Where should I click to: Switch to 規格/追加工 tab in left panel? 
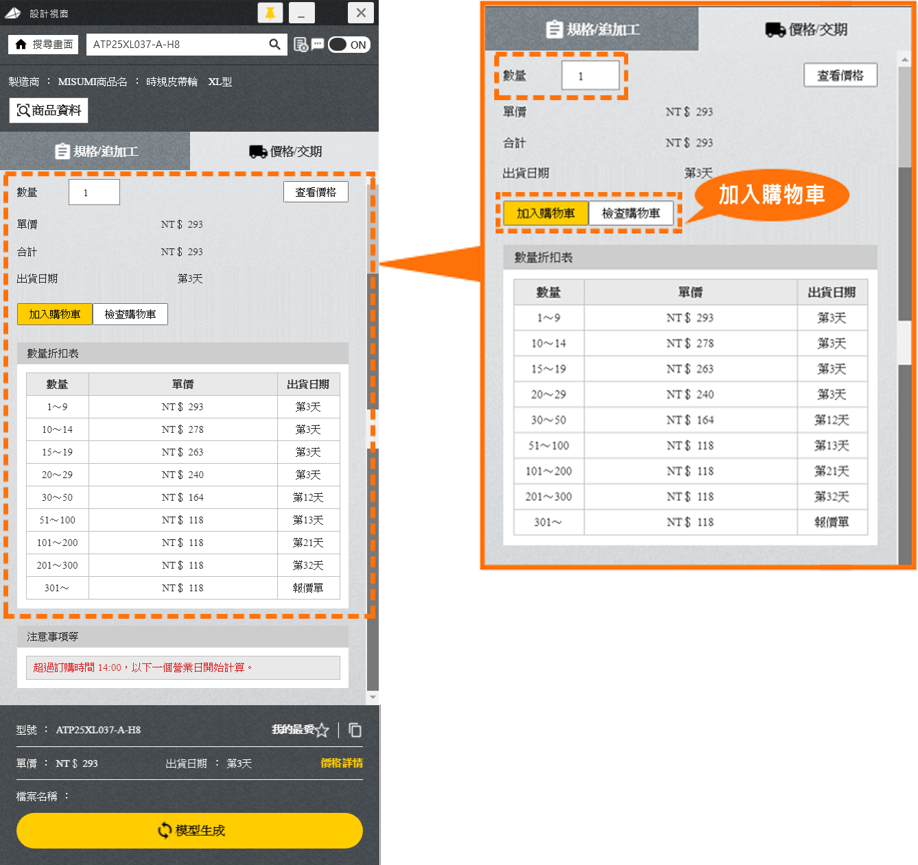coord(95,151)
